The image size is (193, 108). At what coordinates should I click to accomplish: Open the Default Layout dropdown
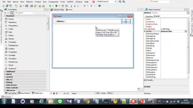[x=115, y=1]
